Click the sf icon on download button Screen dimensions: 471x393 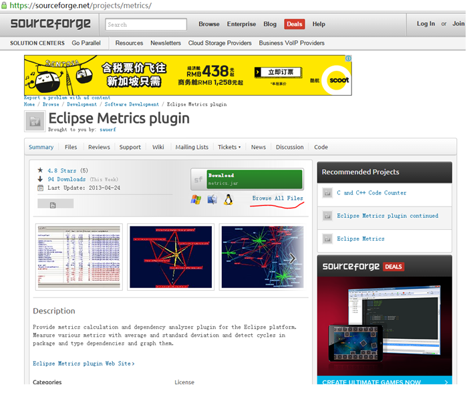point(198,180)
